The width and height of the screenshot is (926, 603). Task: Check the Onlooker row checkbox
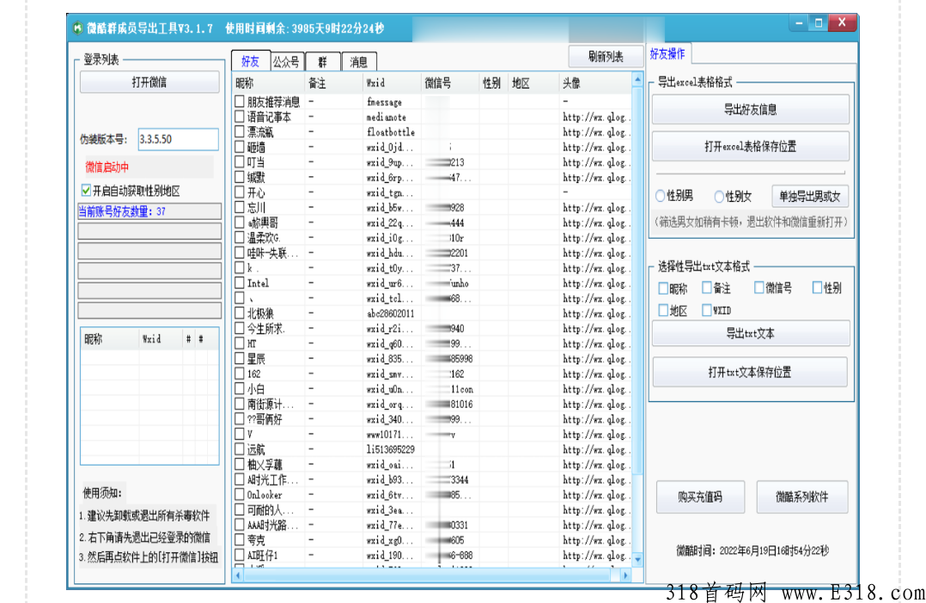point(239,494)
